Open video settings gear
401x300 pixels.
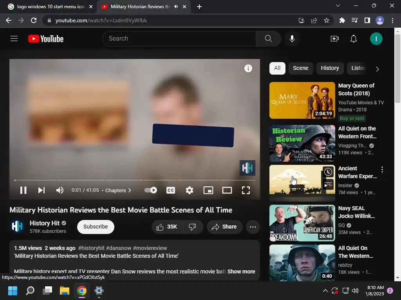[190, 190]
